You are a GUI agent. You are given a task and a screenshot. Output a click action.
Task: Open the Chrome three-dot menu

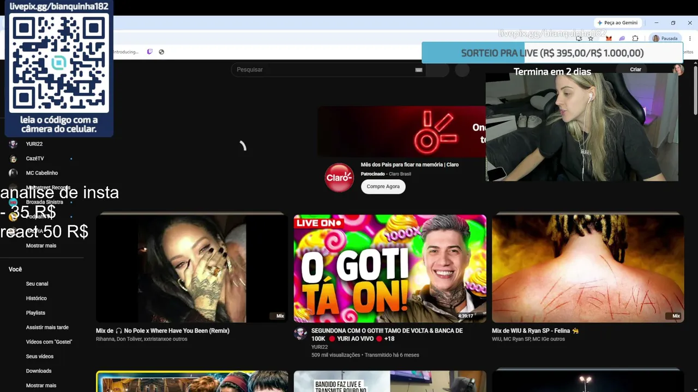[690, 39]
